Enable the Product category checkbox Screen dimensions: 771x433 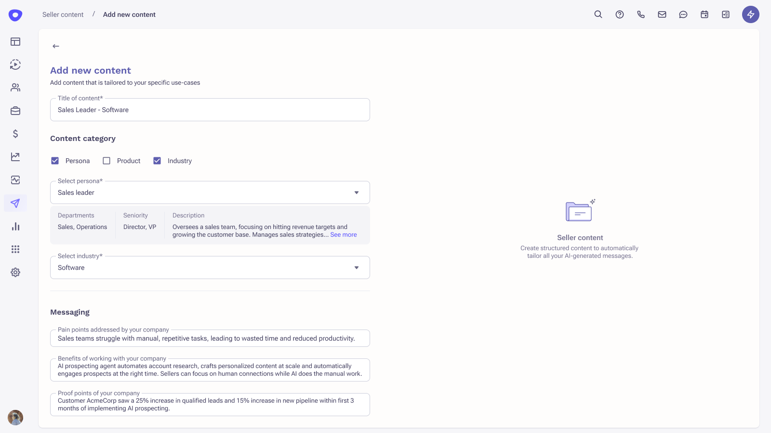(106, 160)
